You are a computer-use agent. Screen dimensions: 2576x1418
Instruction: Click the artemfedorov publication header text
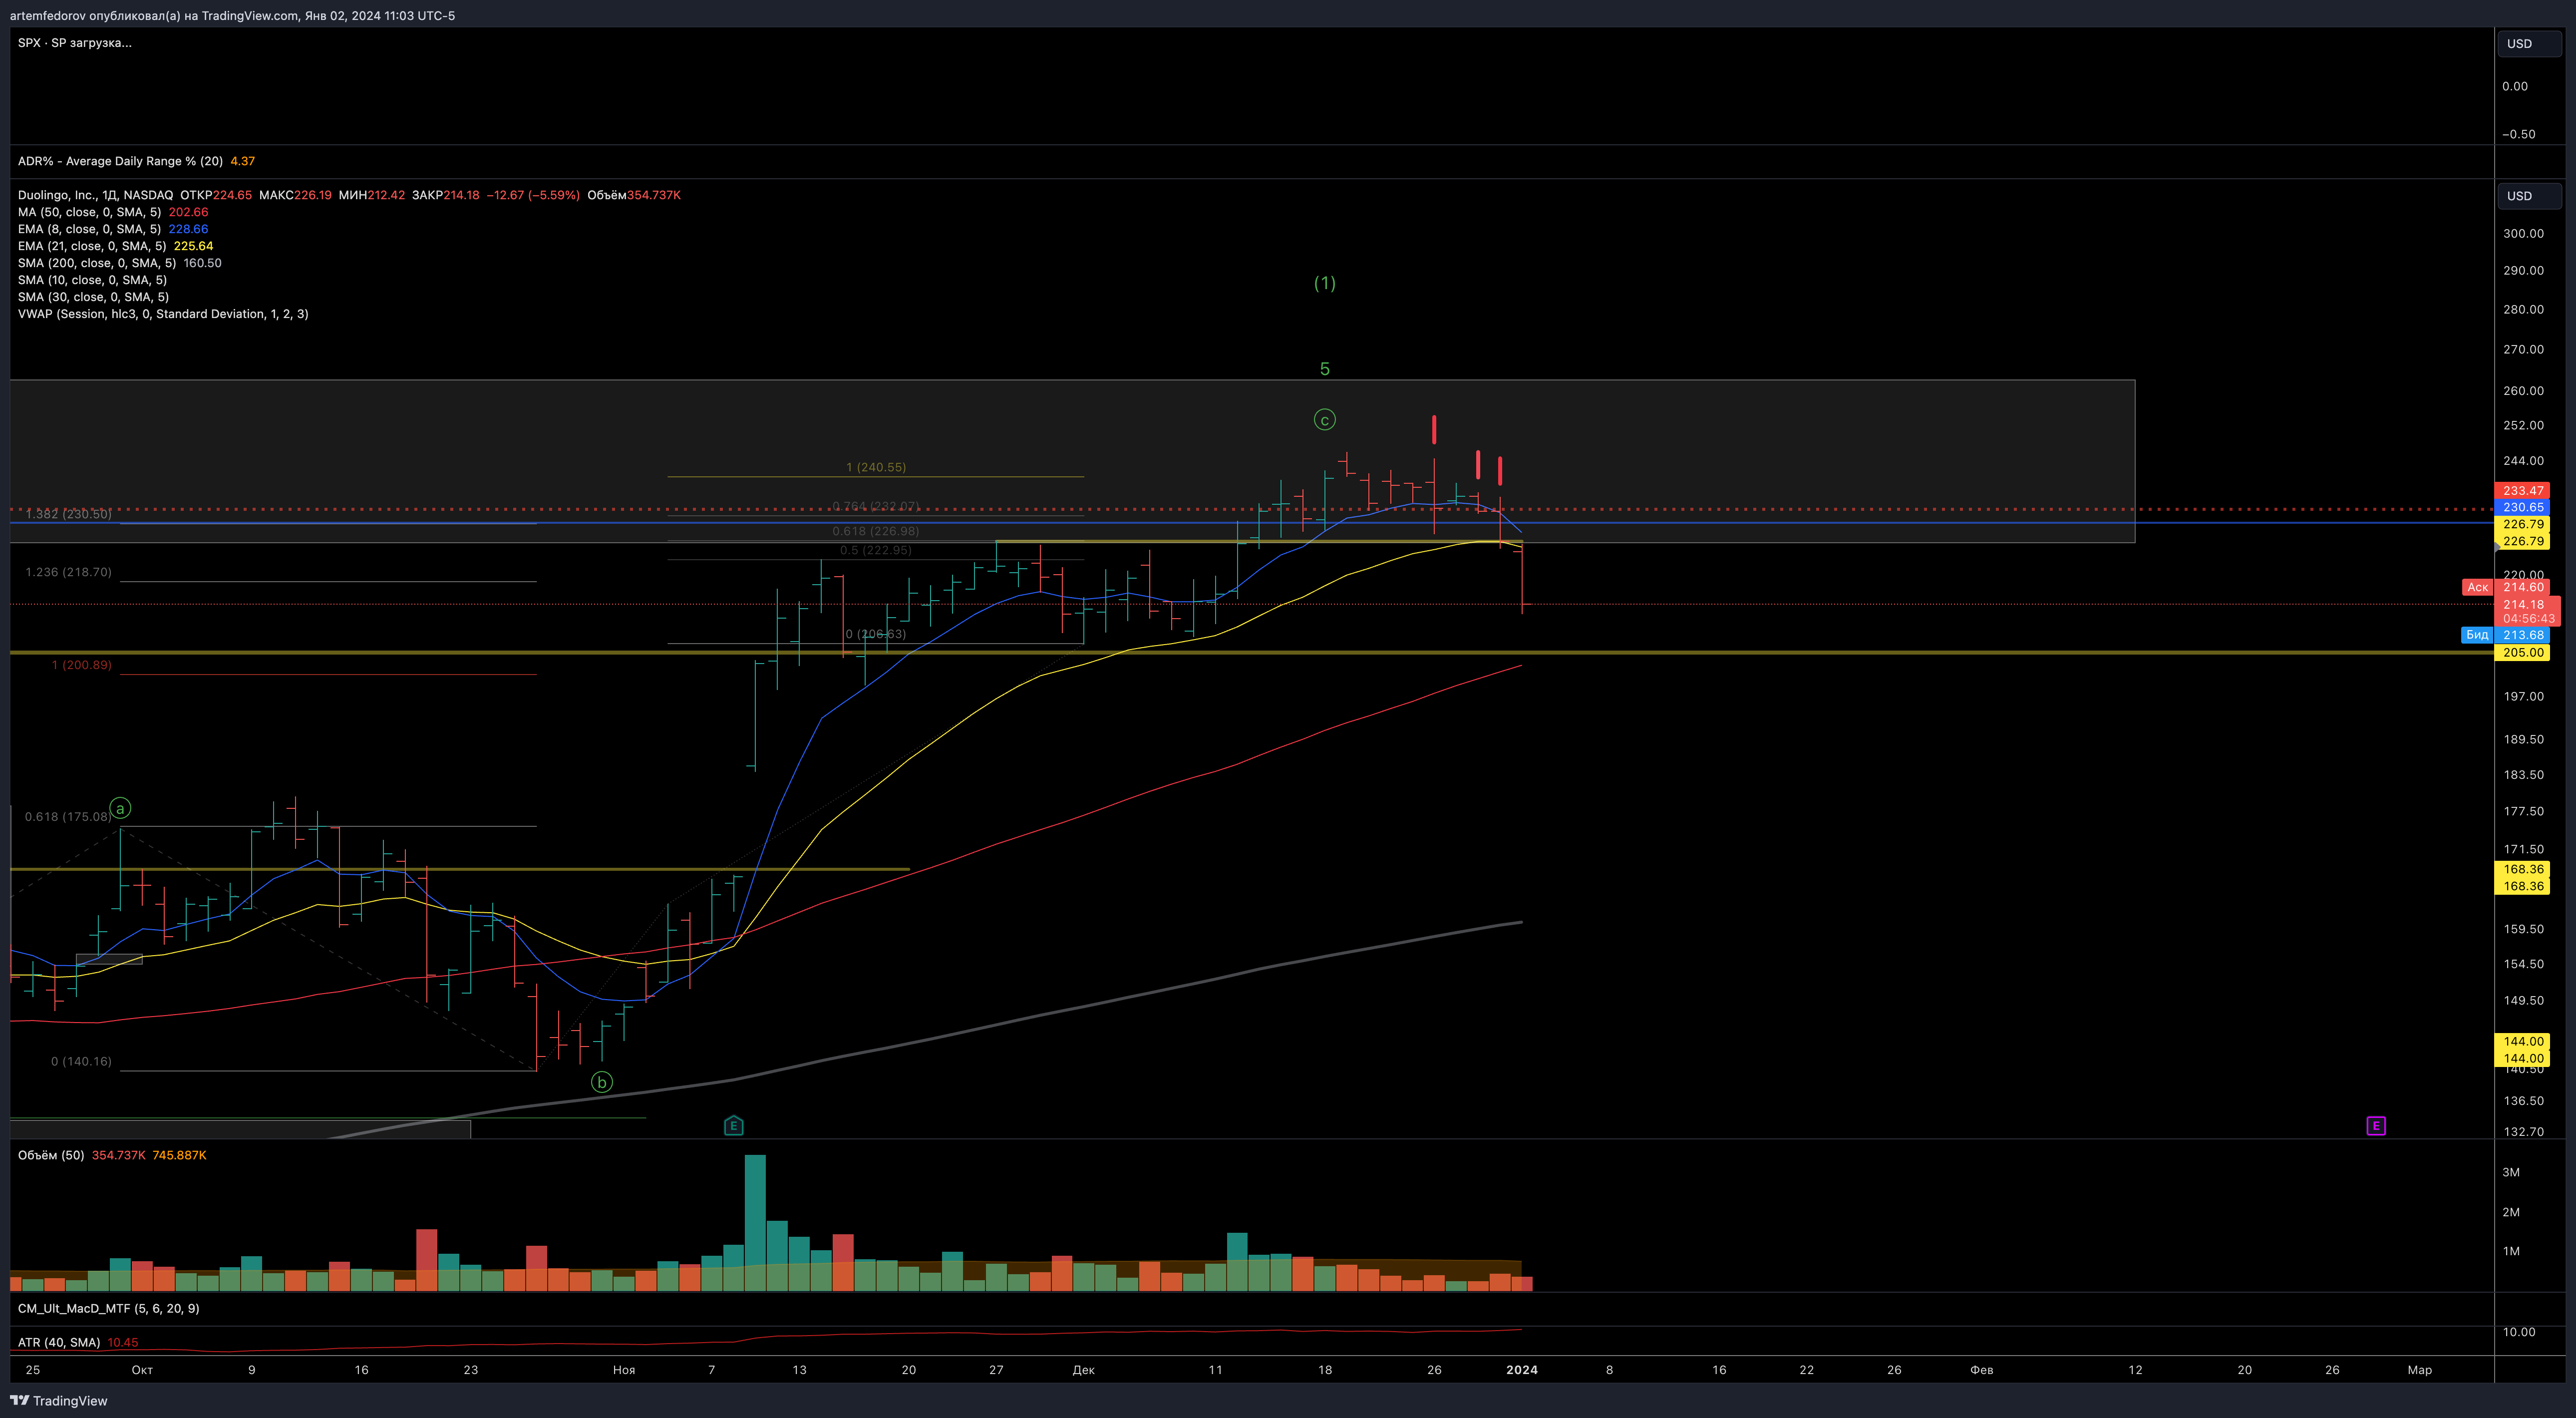[x=232, y=16]
